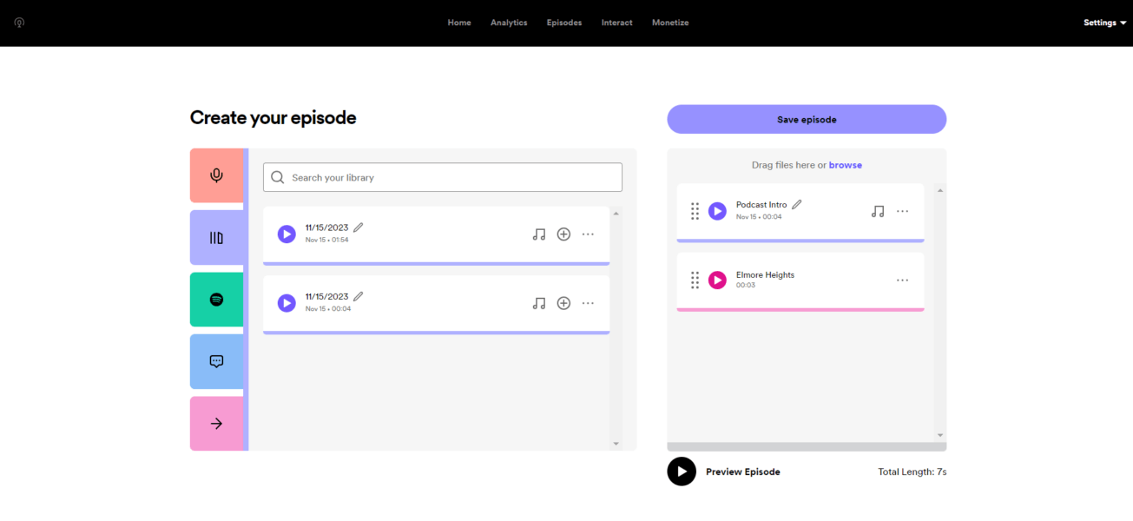Add the 01:54 clip to the episode

pyautogui.click(x=563, y=234)
